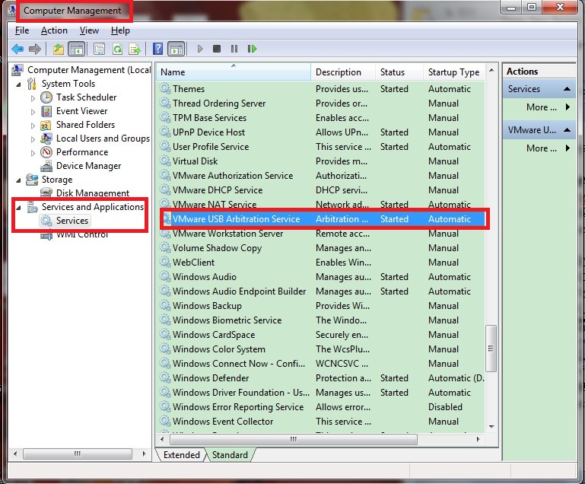Collapse the System Tools tree node
The width and height of the screenshot is (585, 484).
19,84
